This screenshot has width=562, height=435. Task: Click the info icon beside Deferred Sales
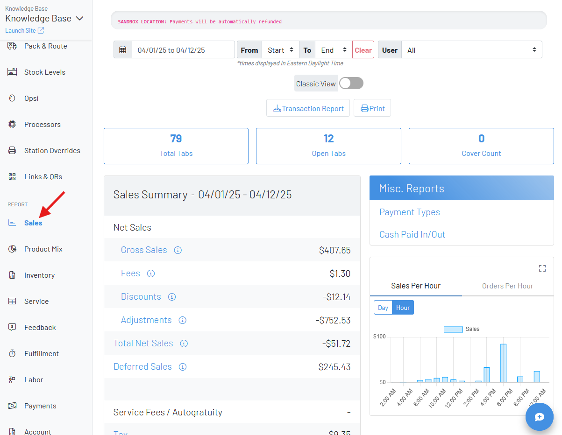point(182,366)
